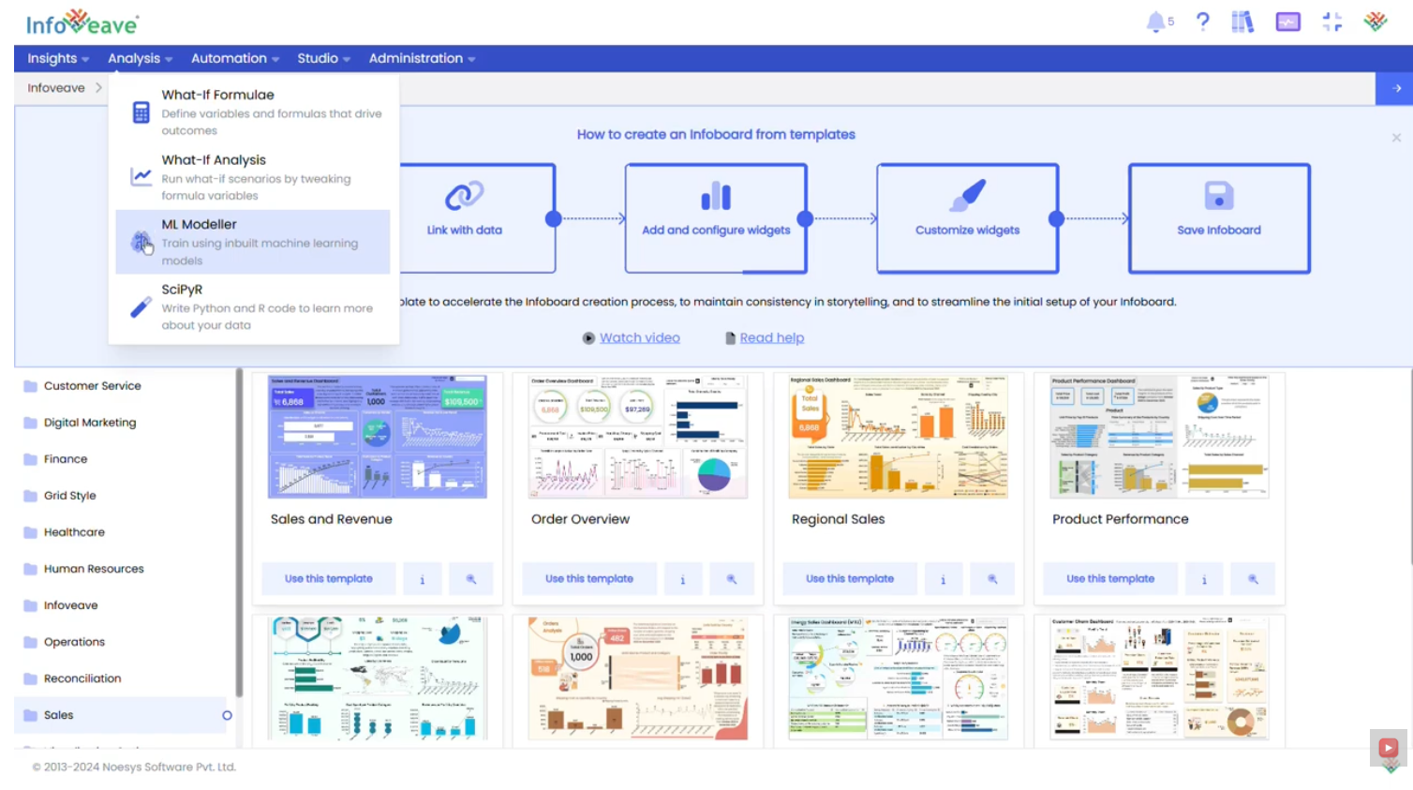The image size is (1413, 790).
Task: Click the zoom preview icon under Product Performance
Action: click(1253, 579)
